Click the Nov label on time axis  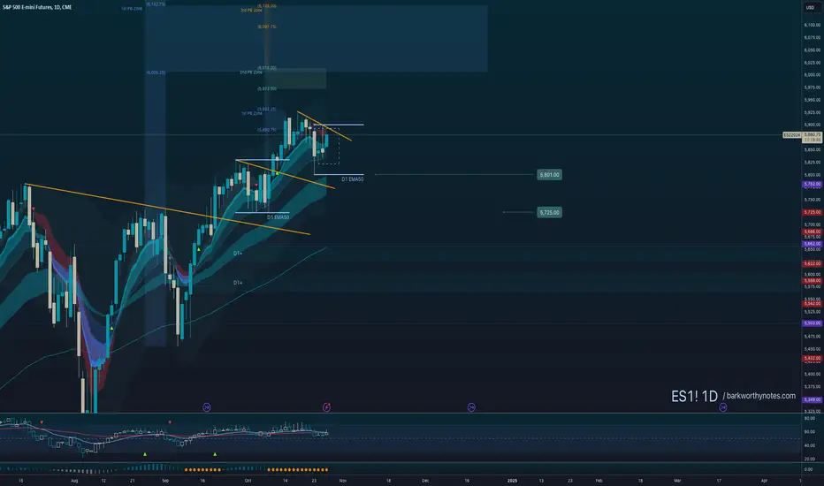[x=343, y=480]
